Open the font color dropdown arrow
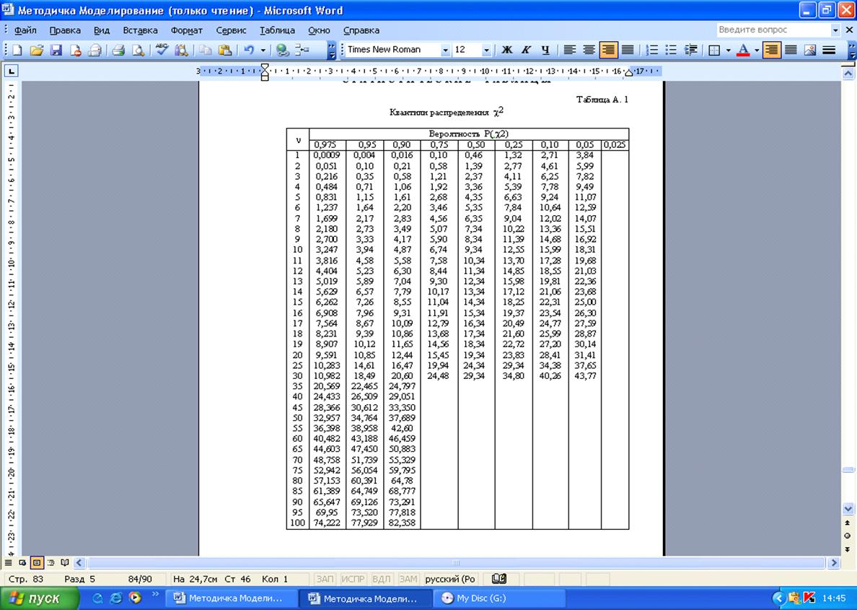This screenshot has width=857, height=610. point(757,51)
